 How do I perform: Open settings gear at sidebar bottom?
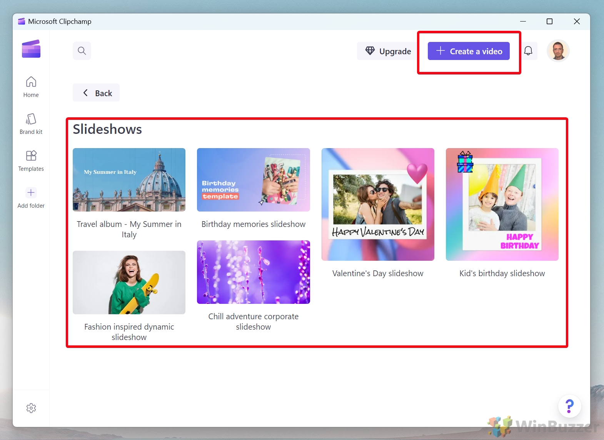(31, 408)
